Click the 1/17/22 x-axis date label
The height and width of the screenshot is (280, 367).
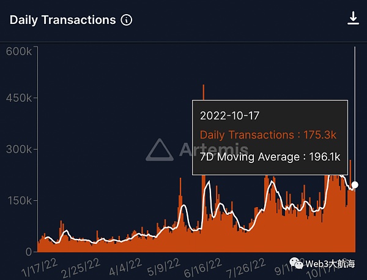click(x=39, y=268)
